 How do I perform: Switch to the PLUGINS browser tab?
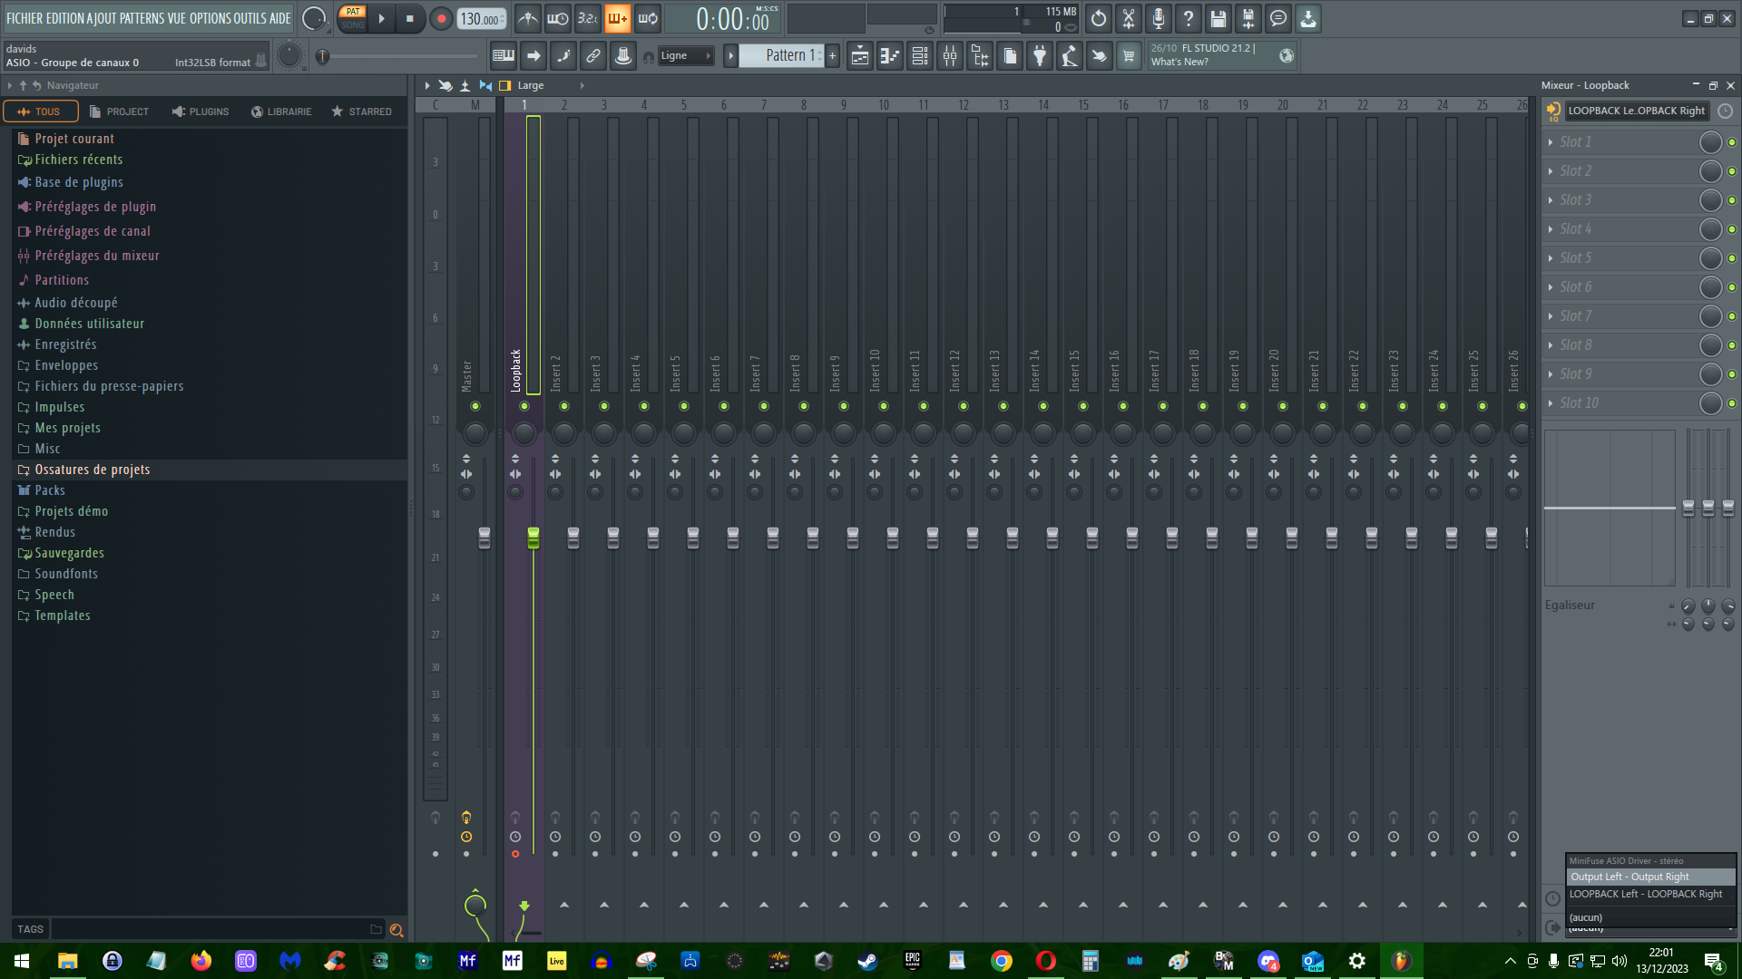[x=201, y=111]
